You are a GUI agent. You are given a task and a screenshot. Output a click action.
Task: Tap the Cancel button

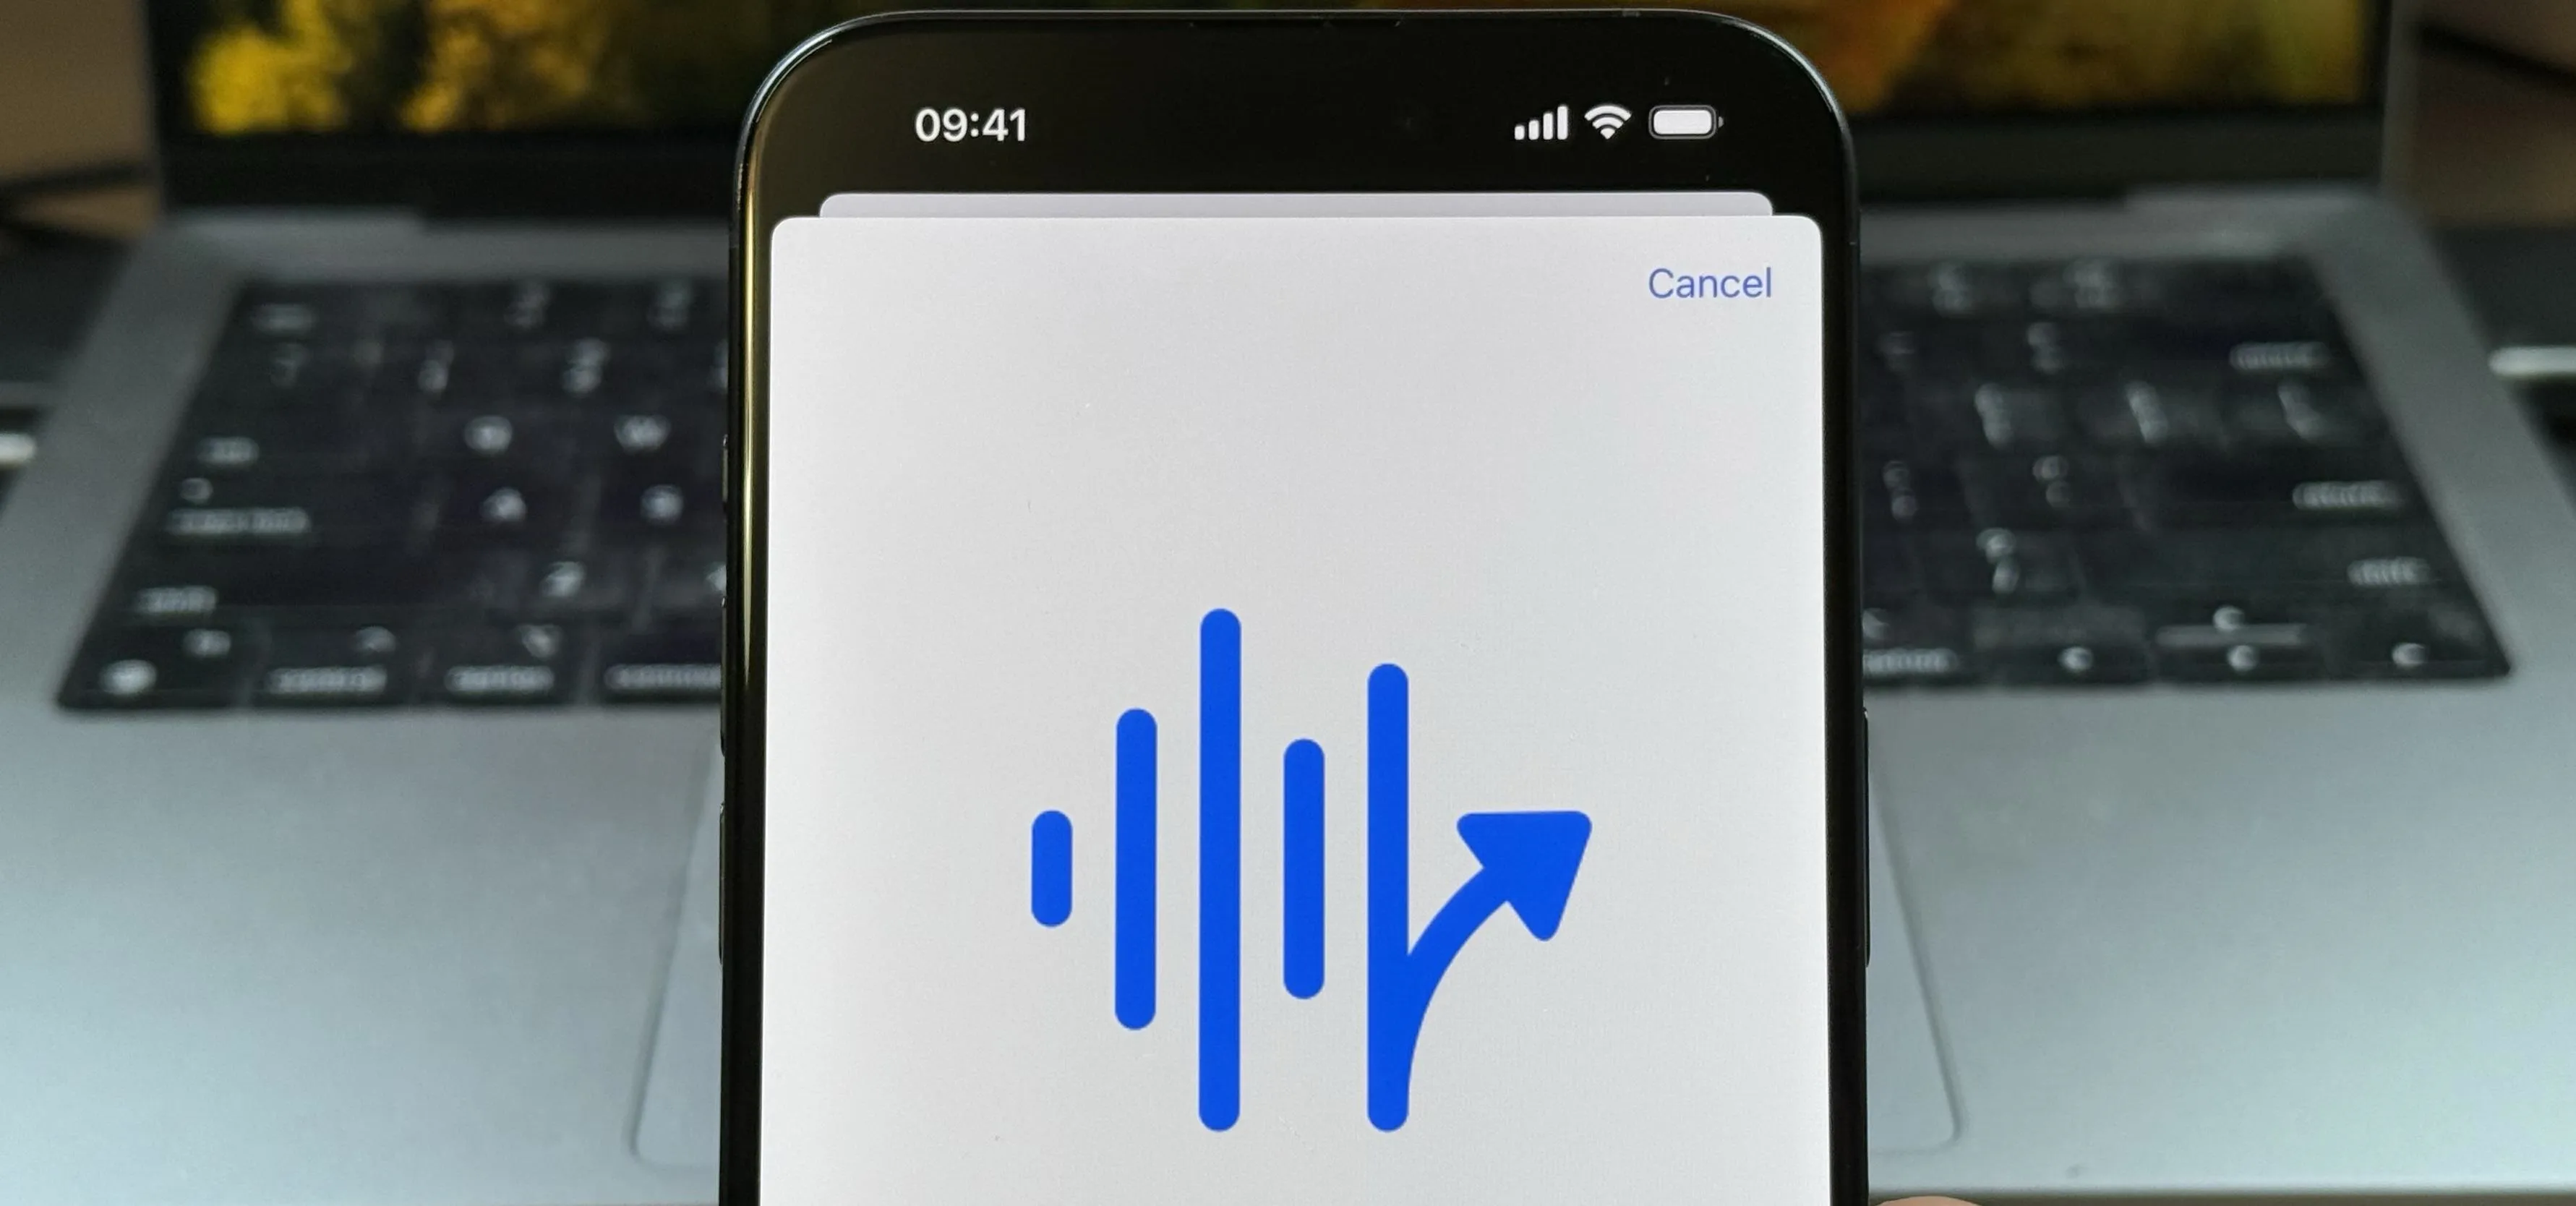click(1708, 283)
